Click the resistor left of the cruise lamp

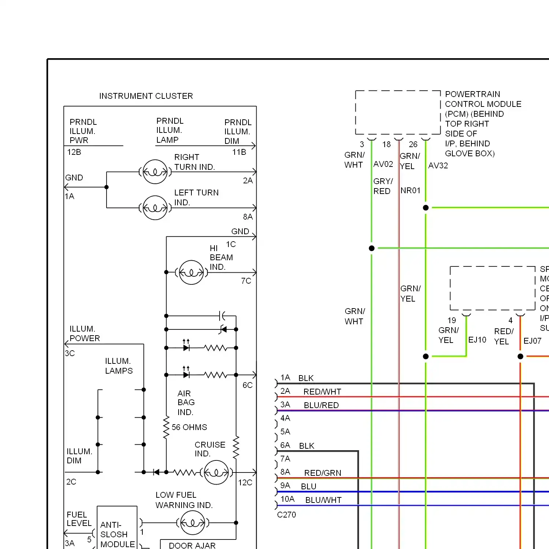pos(186,472)
